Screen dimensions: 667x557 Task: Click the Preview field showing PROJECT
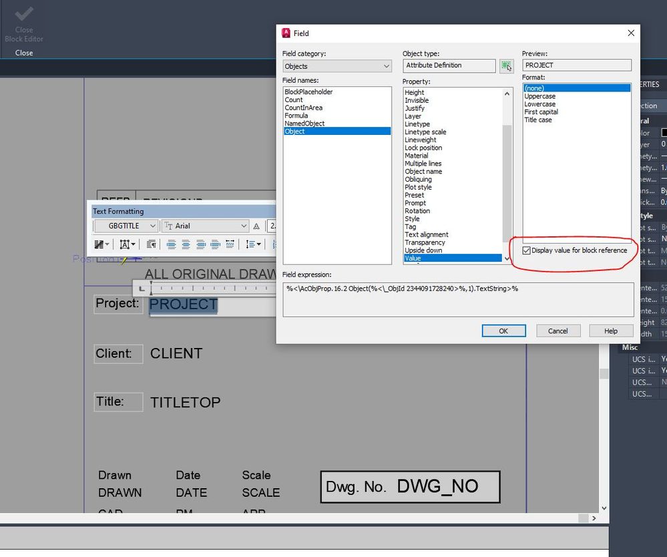[577, 65]
